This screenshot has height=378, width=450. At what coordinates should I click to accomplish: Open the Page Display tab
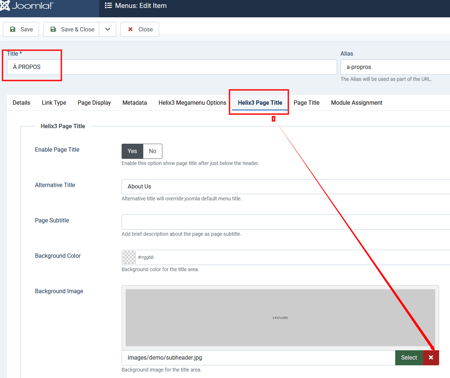[94, 103]
